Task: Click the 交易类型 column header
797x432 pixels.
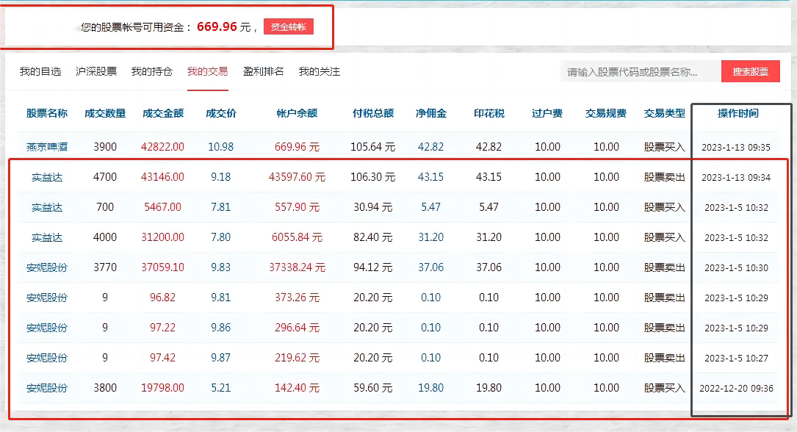Action: pyautogui.click(x=664, y=113)
